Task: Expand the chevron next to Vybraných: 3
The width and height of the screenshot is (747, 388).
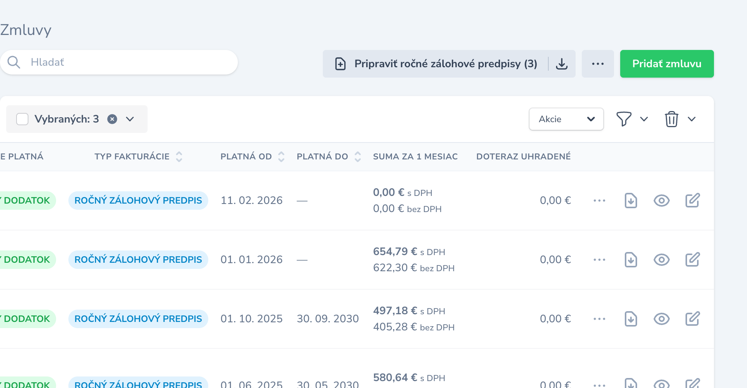Action: (x=130, y=119)
